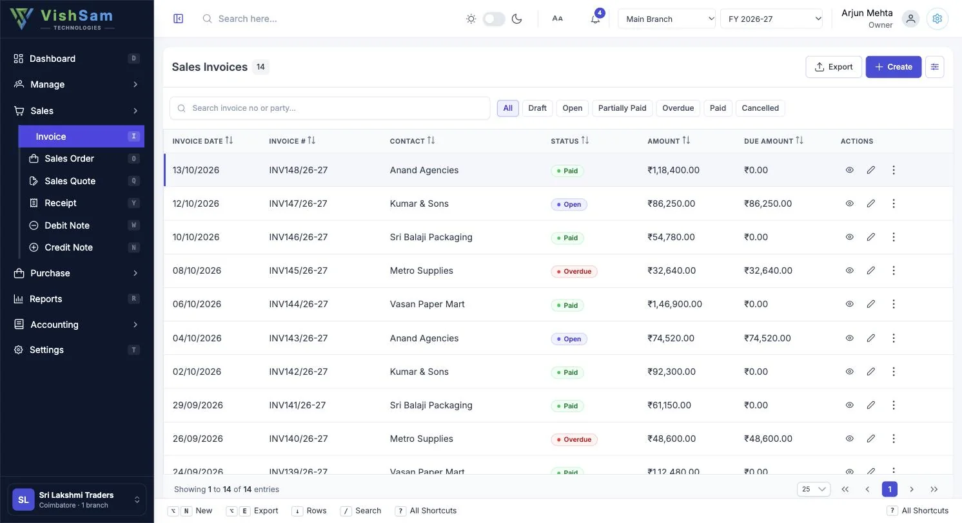View invoice INV141/26-27 with eye icon
This screenshot has width=962, height=523.
(849, 405)
